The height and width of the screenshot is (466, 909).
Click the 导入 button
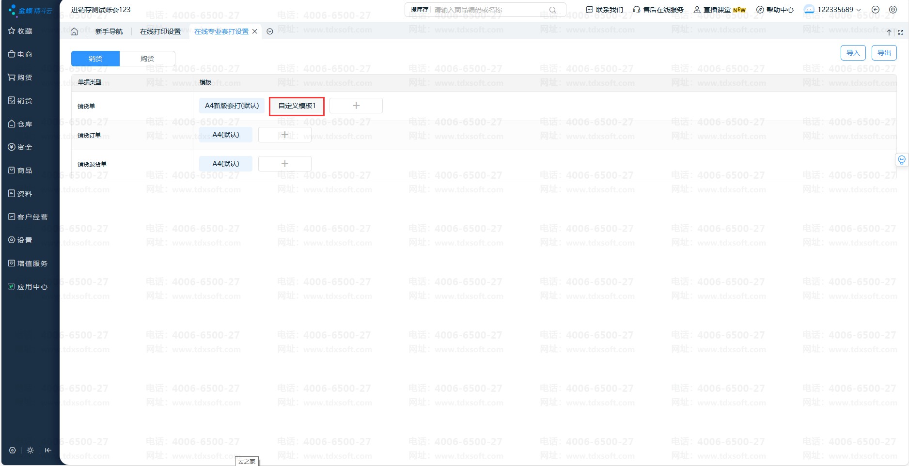(853, 53)
